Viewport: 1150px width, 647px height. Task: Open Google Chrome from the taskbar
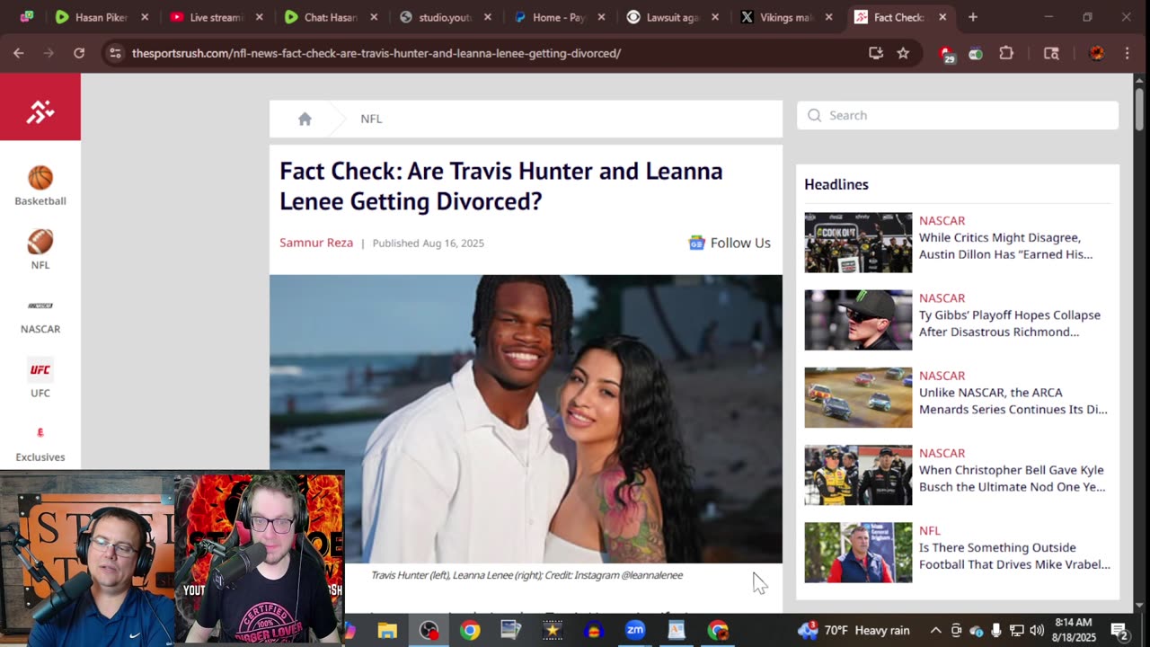[470, 631]
